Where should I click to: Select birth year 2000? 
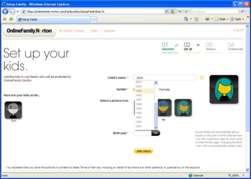144,87
